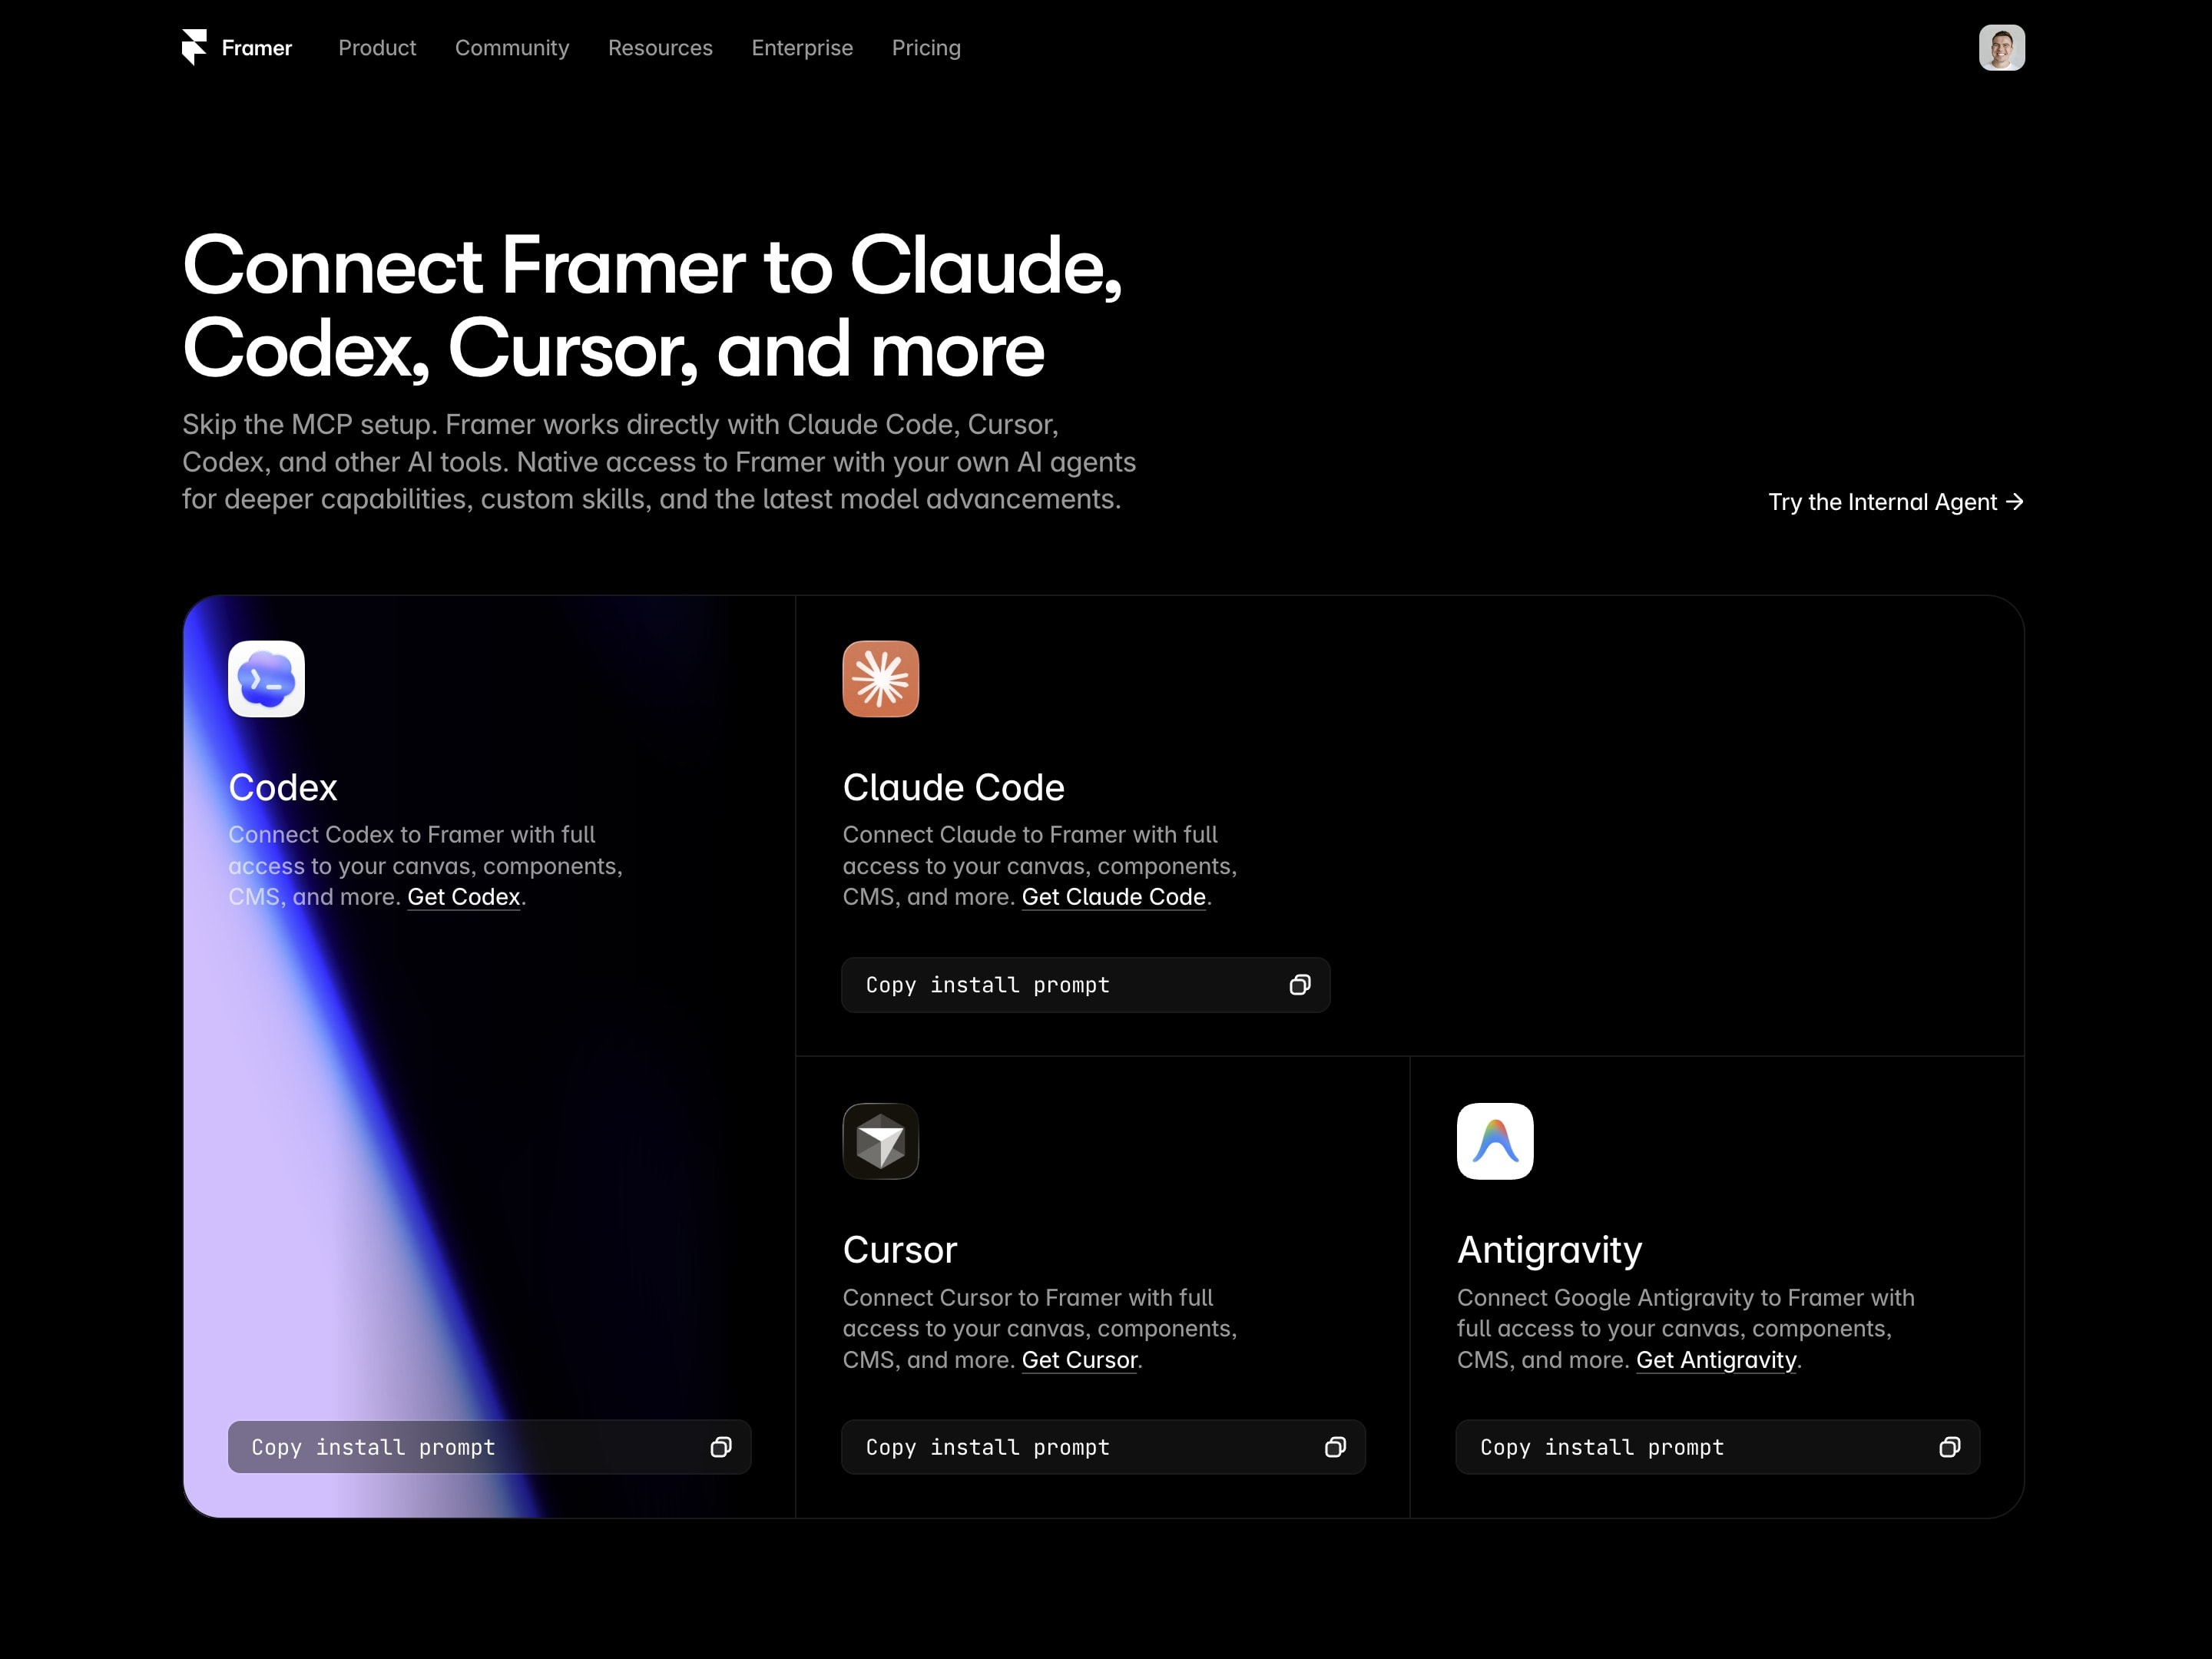Click 'Copy install prompt' text under Claude Code
Screen dimensions: 2212x1659
pyautogui.click(x=988, y=985)
